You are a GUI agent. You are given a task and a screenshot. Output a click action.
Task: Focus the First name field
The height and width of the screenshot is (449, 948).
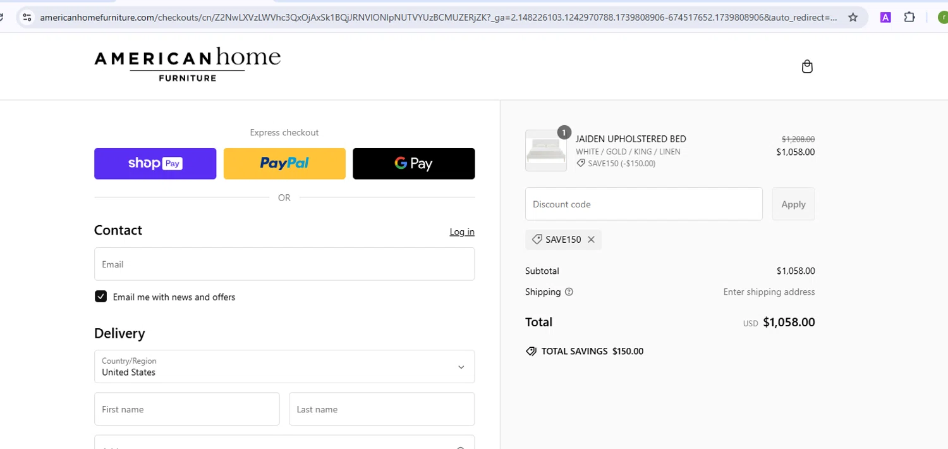(x=186, y=409)
